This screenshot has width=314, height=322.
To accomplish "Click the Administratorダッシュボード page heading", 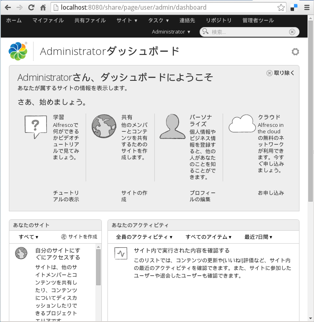I will pyautogui.click(x=110, y=51).
